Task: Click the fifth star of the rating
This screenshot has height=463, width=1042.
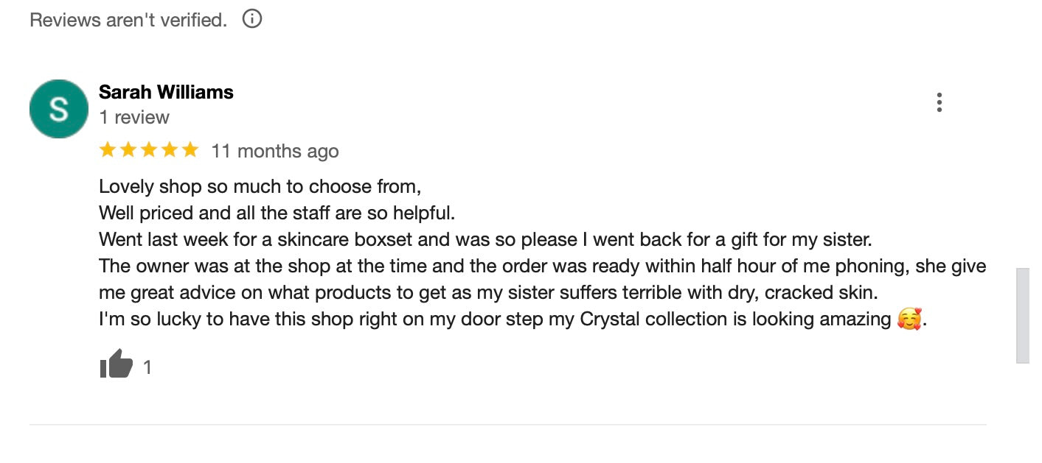Action: pyautogui.click(x=190, y=150)
